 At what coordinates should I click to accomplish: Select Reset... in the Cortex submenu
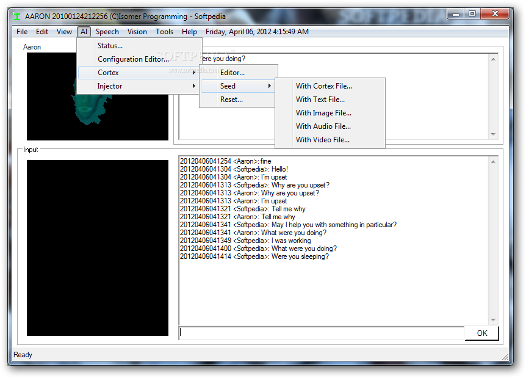(x=237, y=100)
